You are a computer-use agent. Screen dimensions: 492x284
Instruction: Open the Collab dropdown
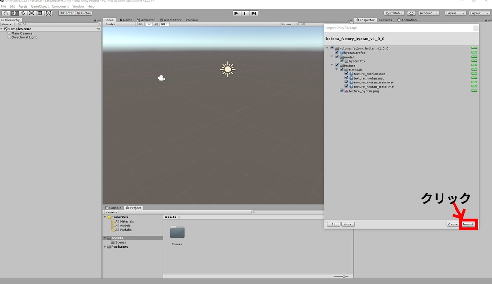[394, 13]
